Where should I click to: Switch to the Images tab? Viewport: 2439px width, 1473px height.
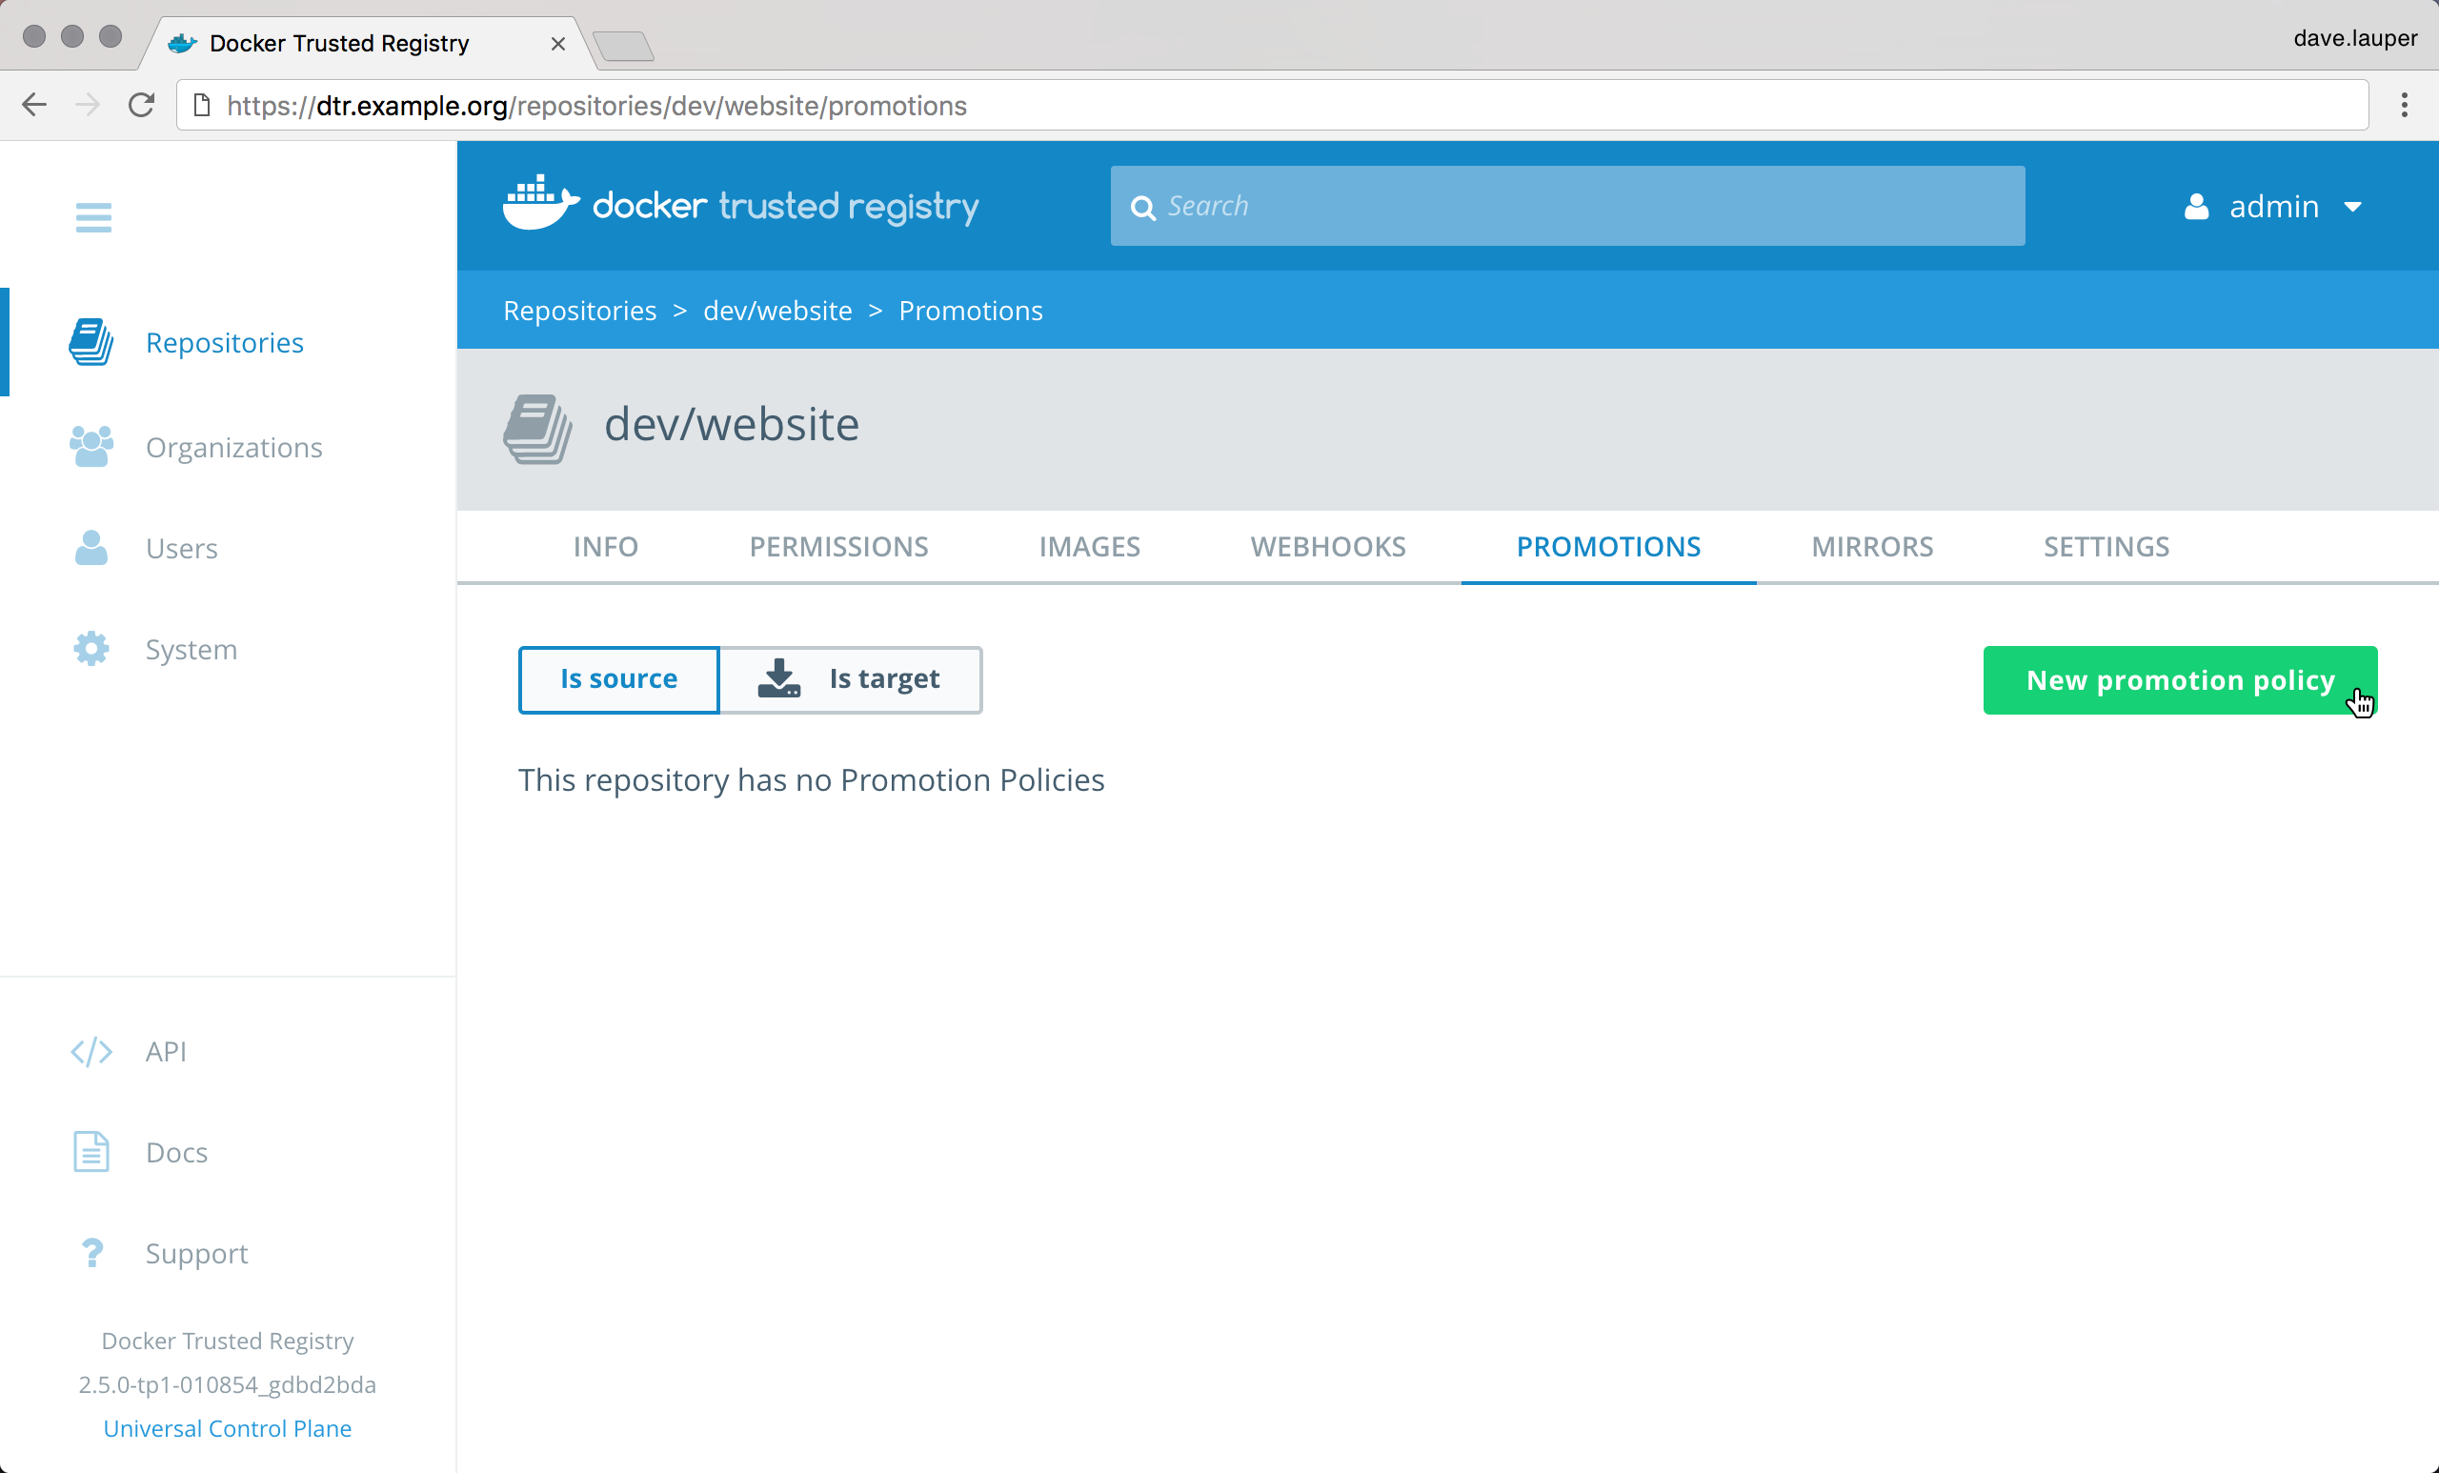pyautogui.click(x=1089, y=547)
